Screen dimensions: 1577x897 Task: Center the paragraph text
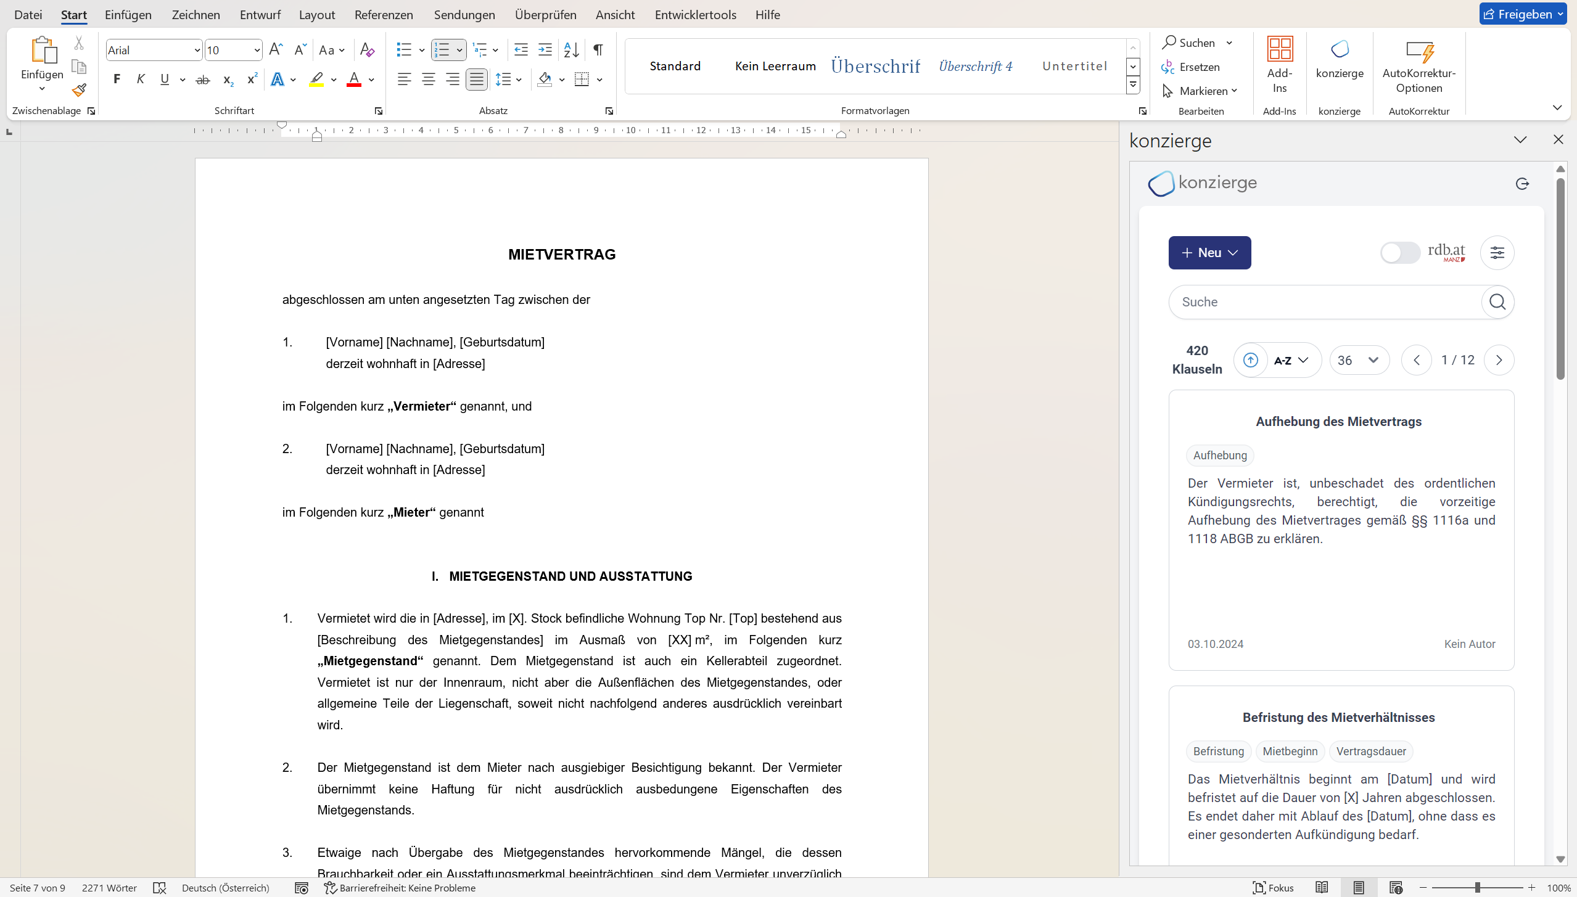pyautogui.click(x=428, y=80)
